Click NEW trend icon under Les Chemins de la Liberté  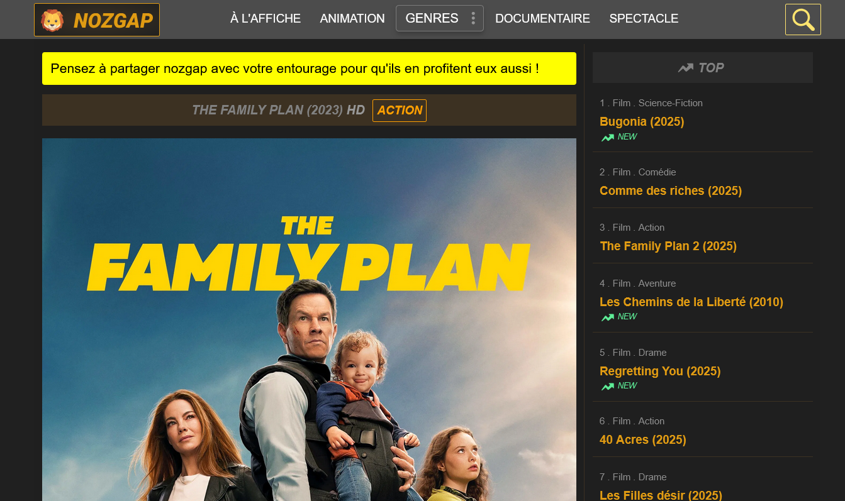(x=607, y=317)
